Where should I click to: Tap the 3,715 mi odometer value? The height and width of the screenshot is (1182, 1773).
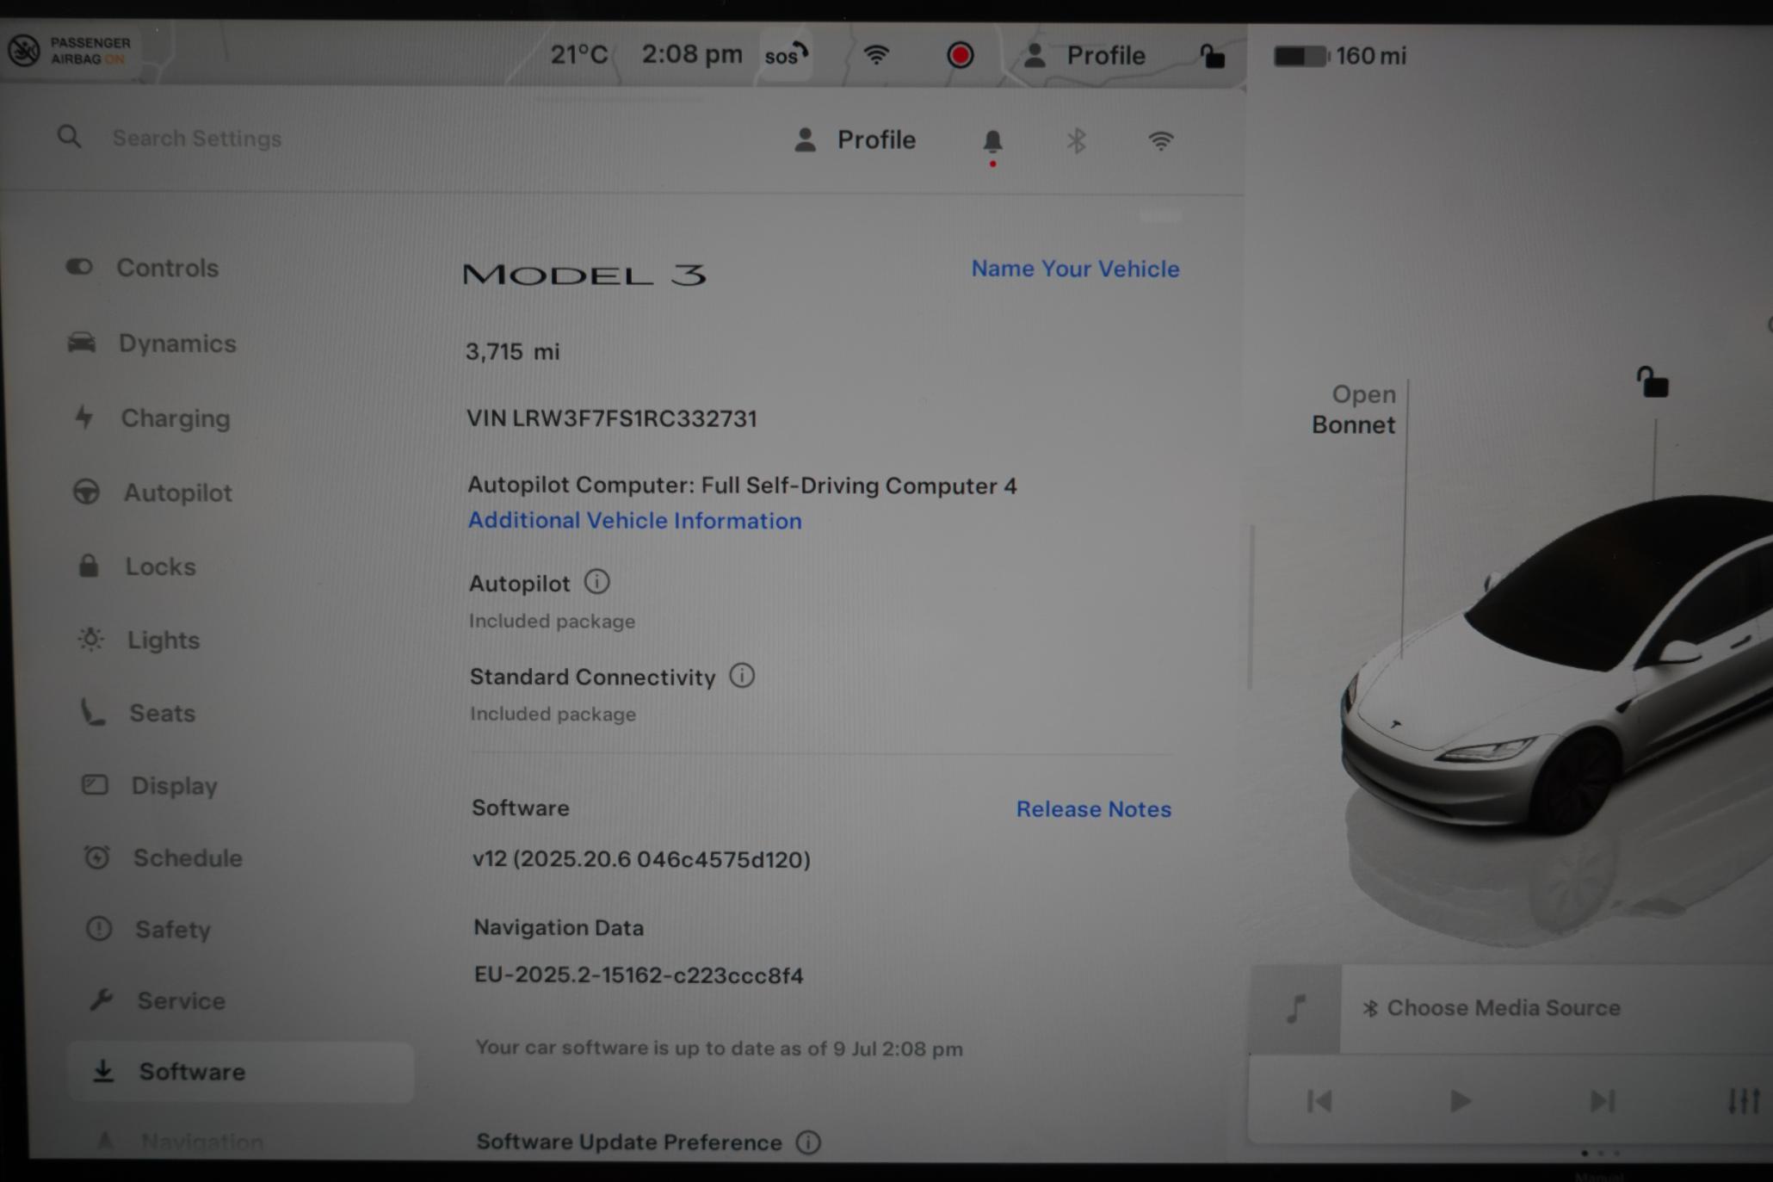[513, 352]
